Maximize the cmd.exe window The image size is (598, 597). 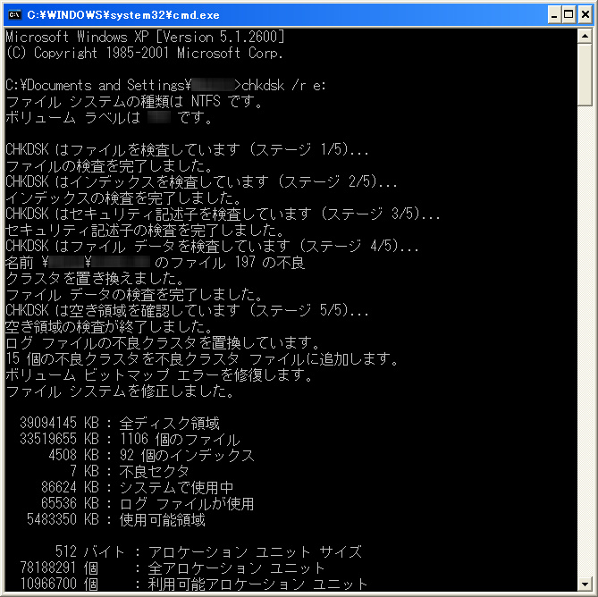click(569, 15)
